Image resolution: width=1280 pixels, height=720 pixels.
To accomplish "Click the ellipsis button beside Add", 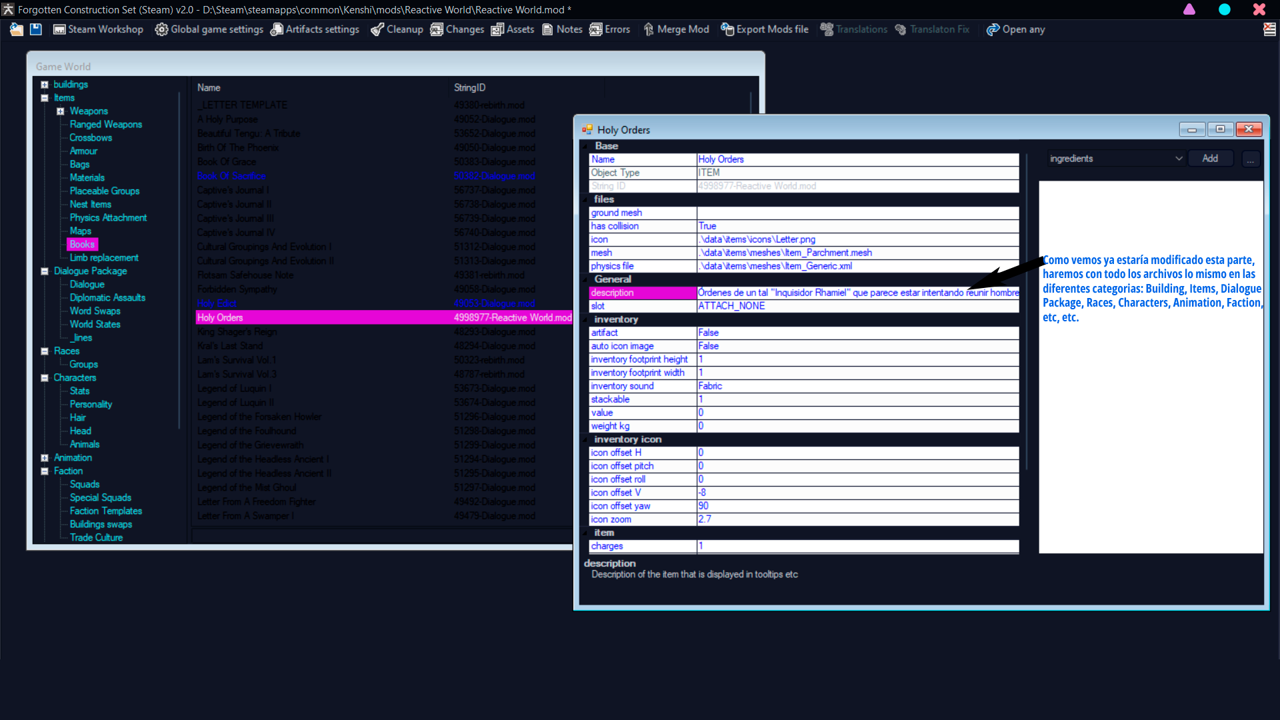I will (x=1251, y=159).
